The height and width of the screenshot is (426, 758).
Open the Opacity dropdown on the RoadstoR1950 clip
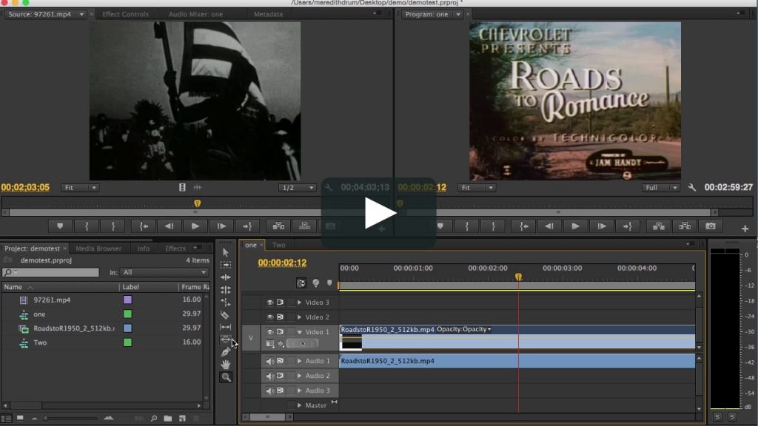[489, 328]
